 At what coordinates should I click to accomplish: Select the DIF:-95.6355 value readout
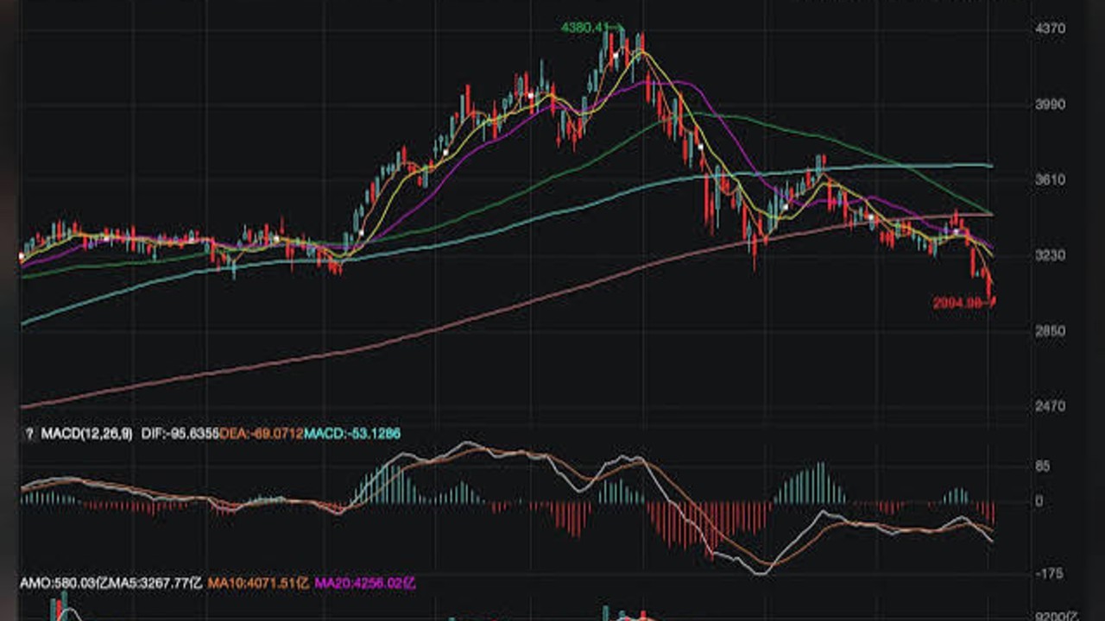click(179, 434)
